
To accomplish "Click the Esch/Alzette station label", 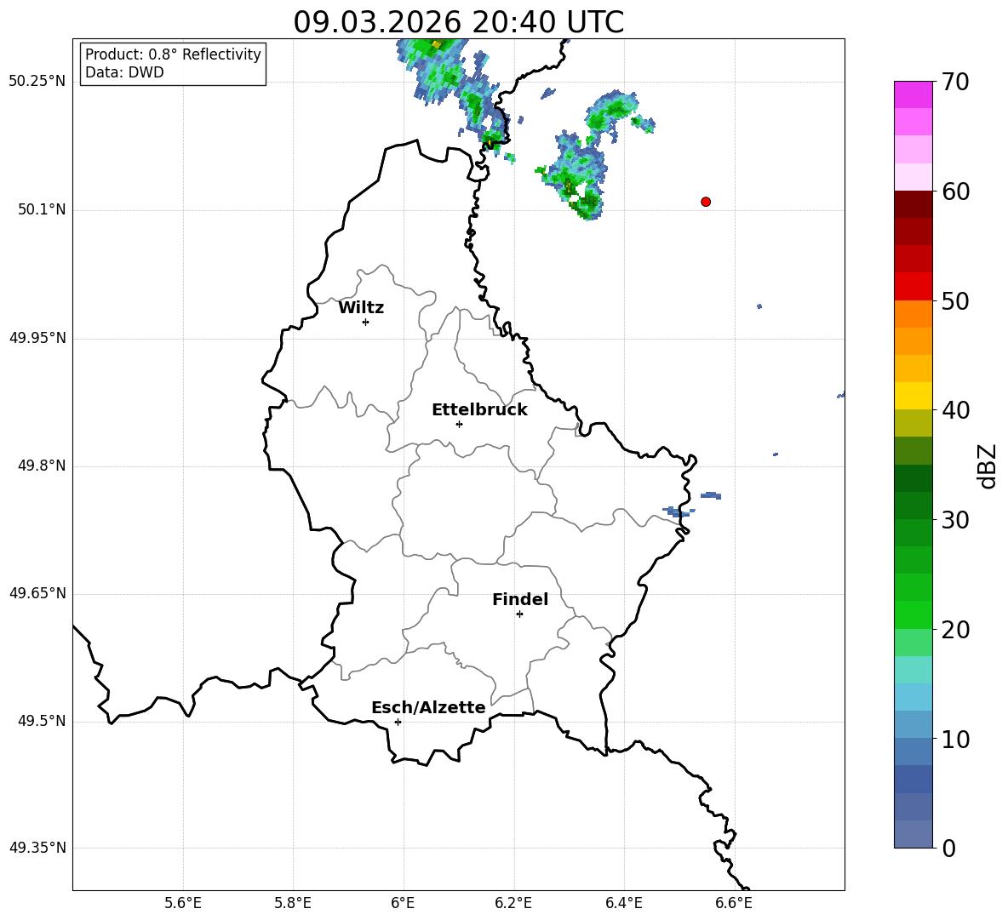I will pos(428,707).
